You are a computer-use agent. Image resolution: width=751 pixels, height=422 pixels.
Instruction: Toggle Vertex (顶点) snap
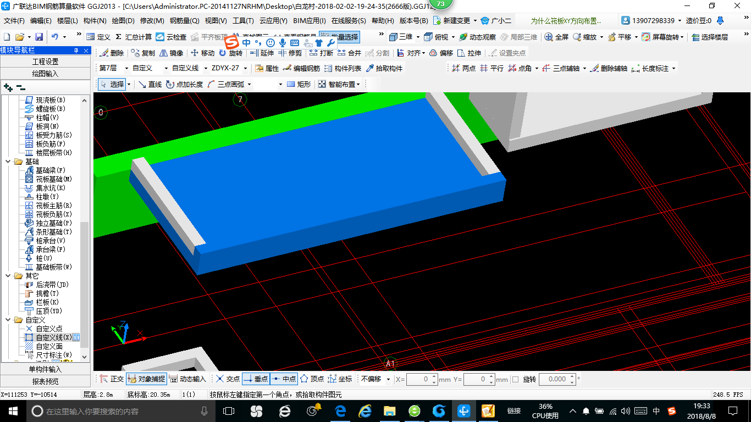coord(312,379)
